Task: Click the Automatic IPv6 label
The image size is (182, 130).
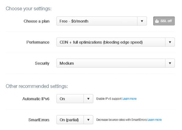Action: tap(36, 99)
